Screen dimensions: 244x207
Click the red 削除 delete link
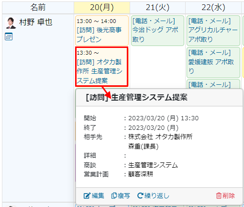[225, 195]
